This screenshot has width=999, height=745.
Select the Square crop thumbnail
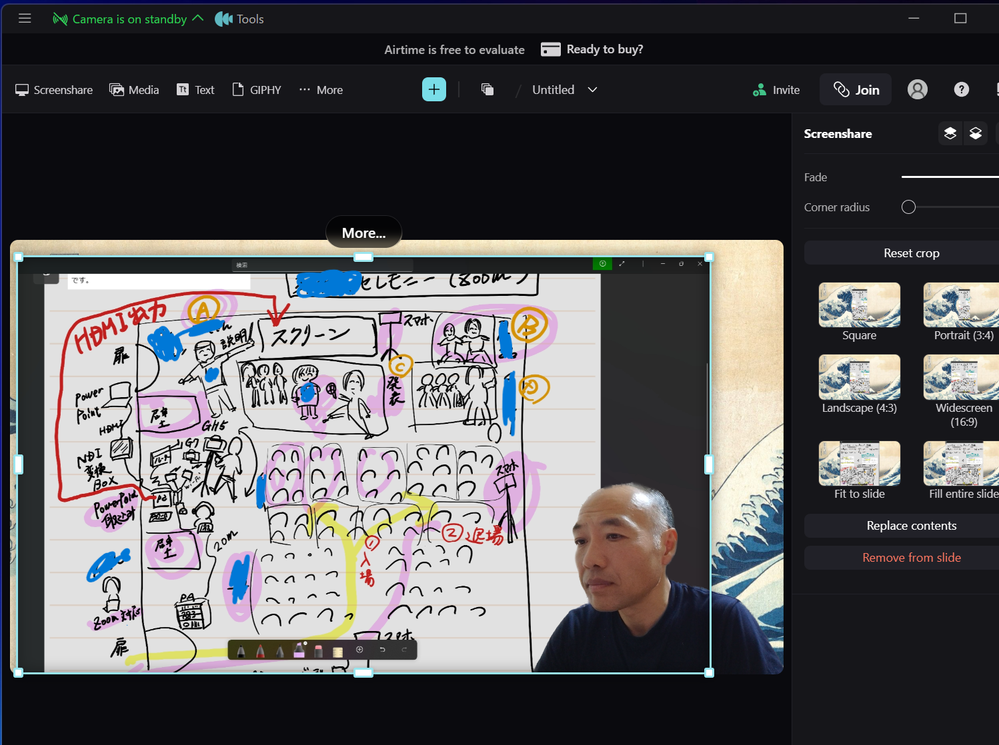pyautogui.click(x=859, y=305)
